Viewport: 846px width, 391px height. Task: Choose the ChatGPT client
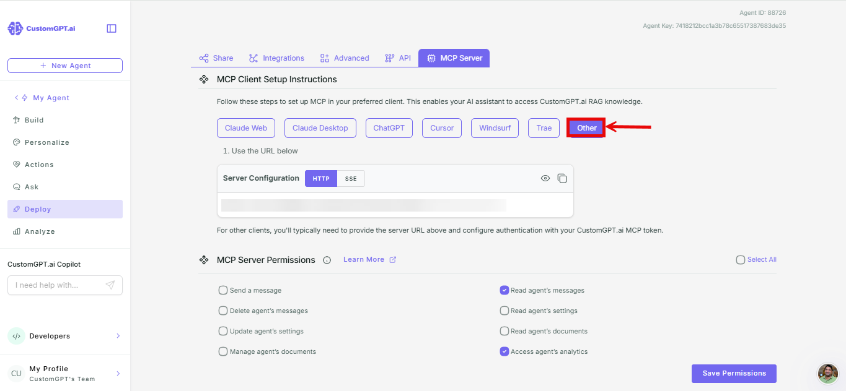(x=389, y=128)
